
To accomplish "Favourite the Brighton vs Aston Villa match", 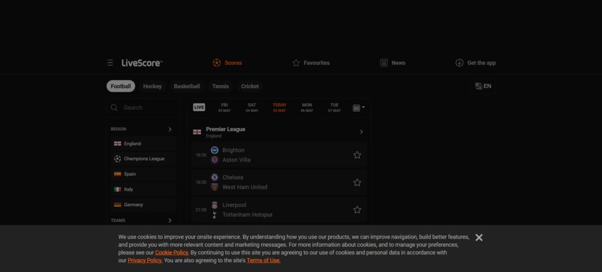I will pos(357,155).
